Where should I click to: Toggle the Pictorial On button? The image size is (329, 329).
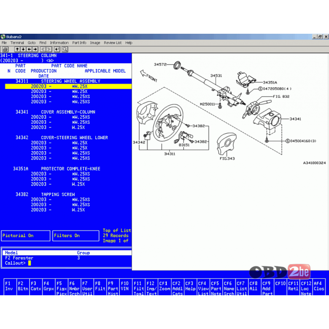point(26,236)
